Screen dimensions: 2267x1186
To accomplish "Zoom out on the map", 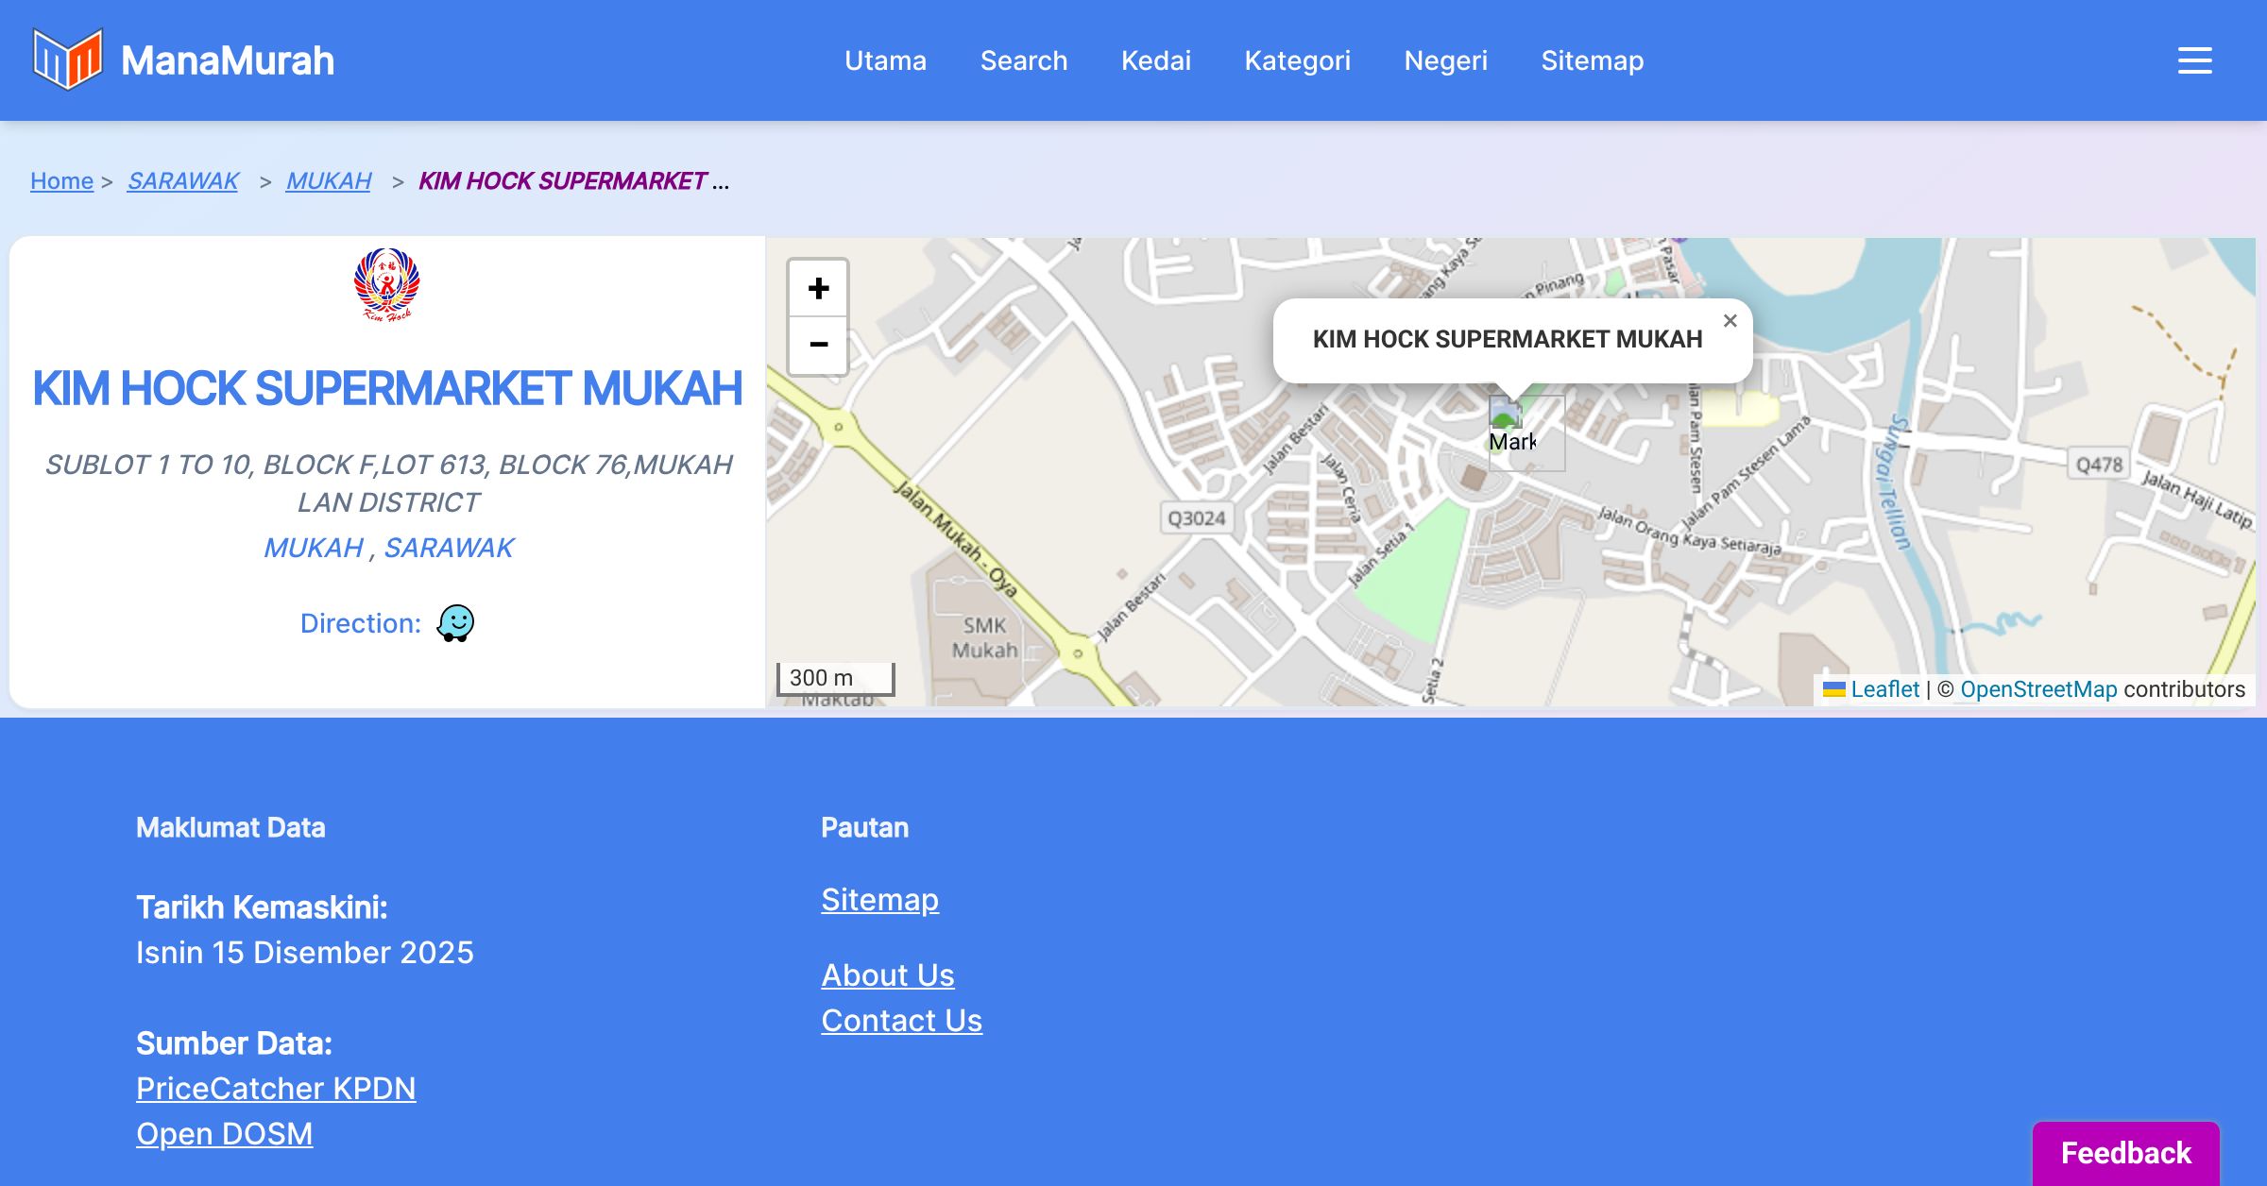I will (818, 345).
